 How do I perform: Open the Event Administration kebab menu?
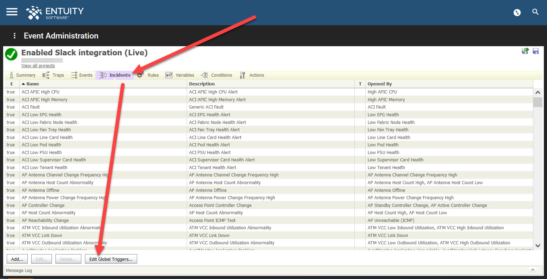pyautogui.click(x=14, y=36)
